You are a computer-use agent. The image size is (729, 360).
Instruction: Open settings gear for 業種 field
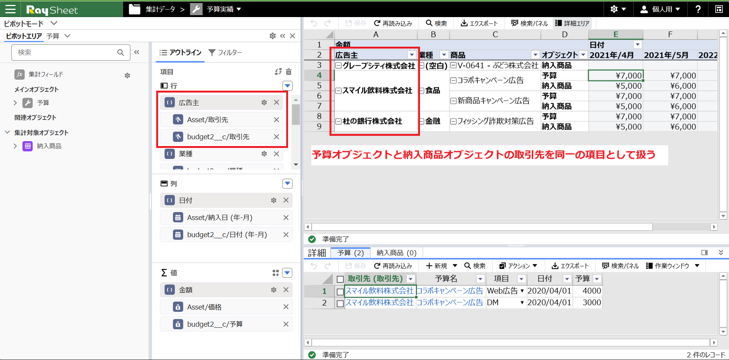tap(264, 154)
